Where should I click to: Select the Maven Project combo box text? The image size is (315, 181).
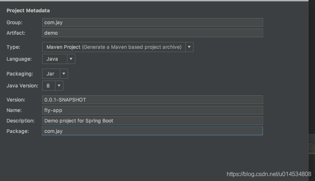[x=114, y=47]
